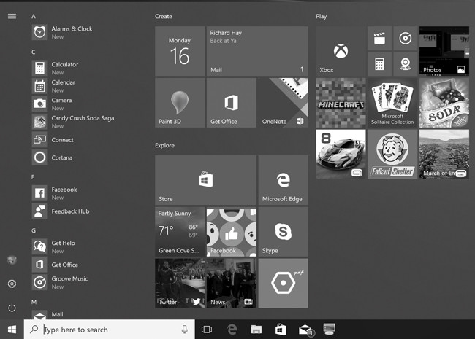475x339 pixels.
Task: Open Get Help app
Action: [72, 246]
